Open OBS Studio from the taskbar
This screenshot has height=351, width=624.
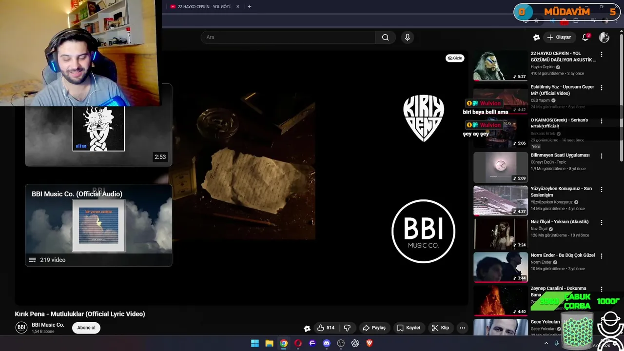pos(341,343)
